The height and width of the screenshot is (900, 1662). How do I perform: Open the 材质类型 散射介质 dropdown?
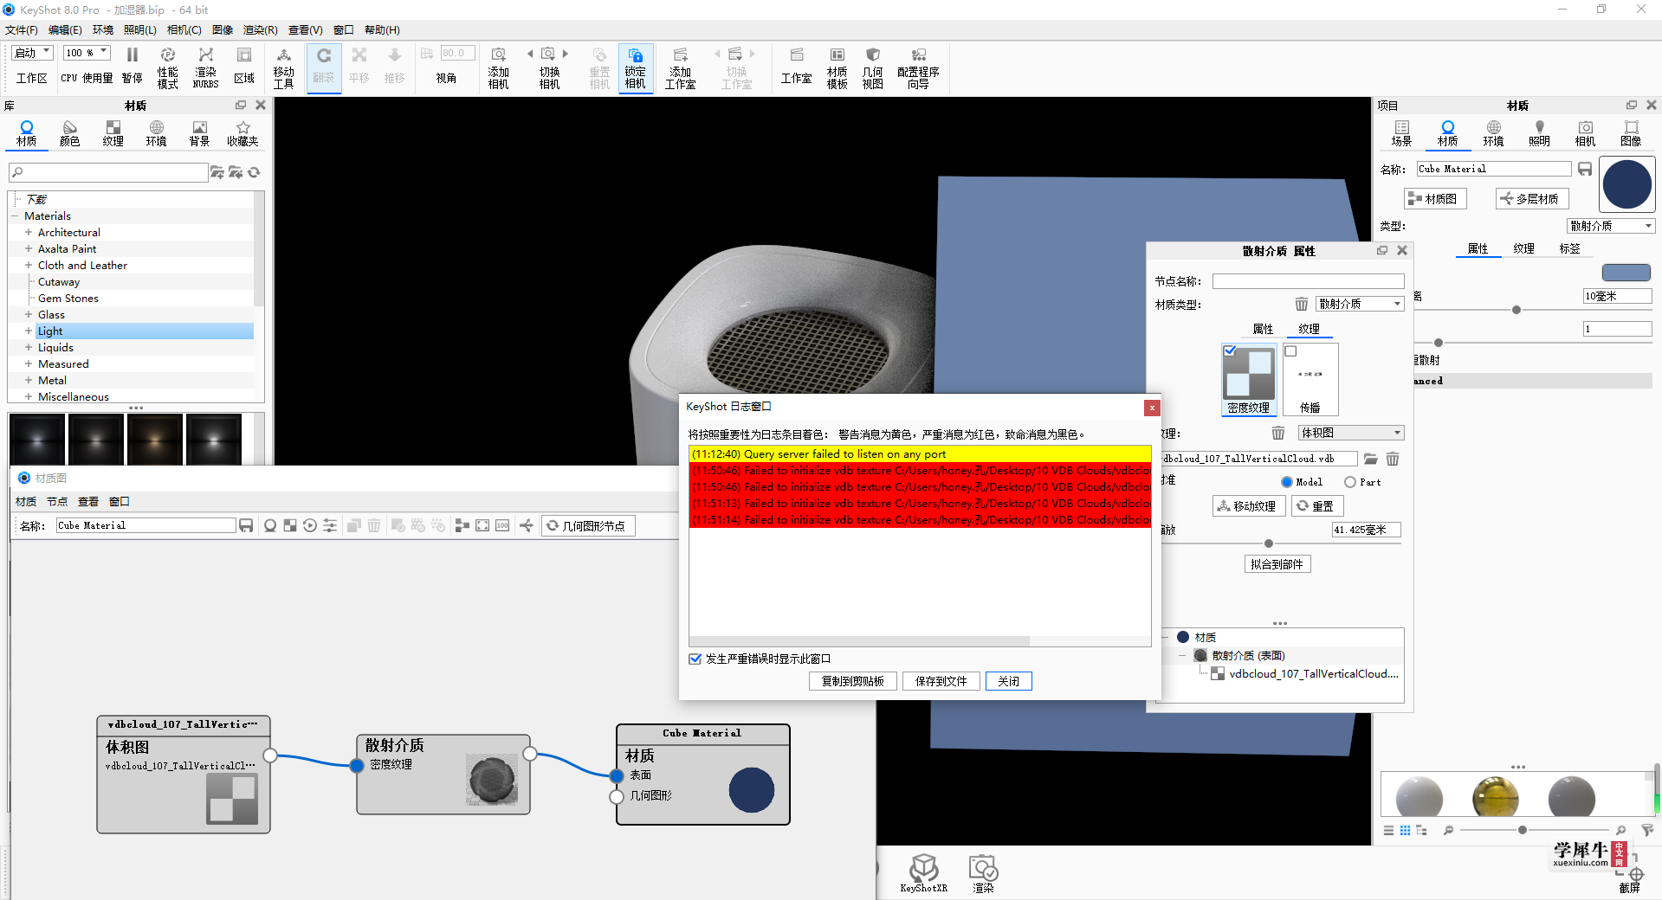(x=1360, y=304)
